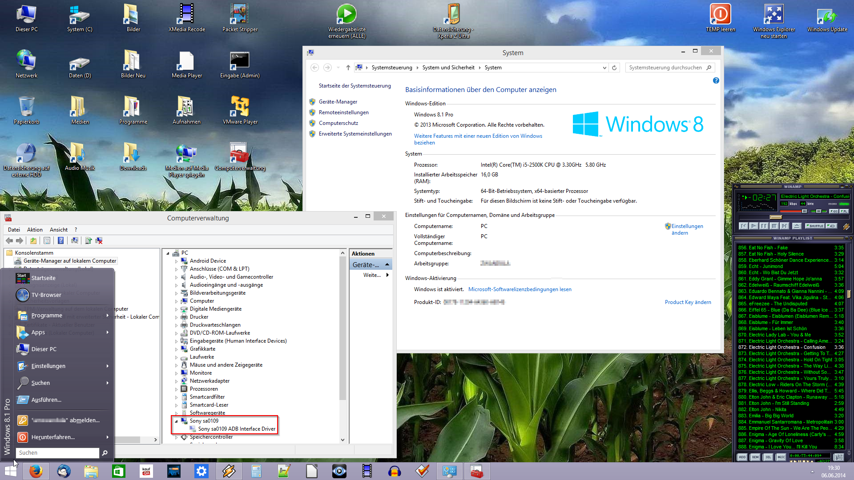Click update driver software toolbar icon

click(x=89, y=240)
